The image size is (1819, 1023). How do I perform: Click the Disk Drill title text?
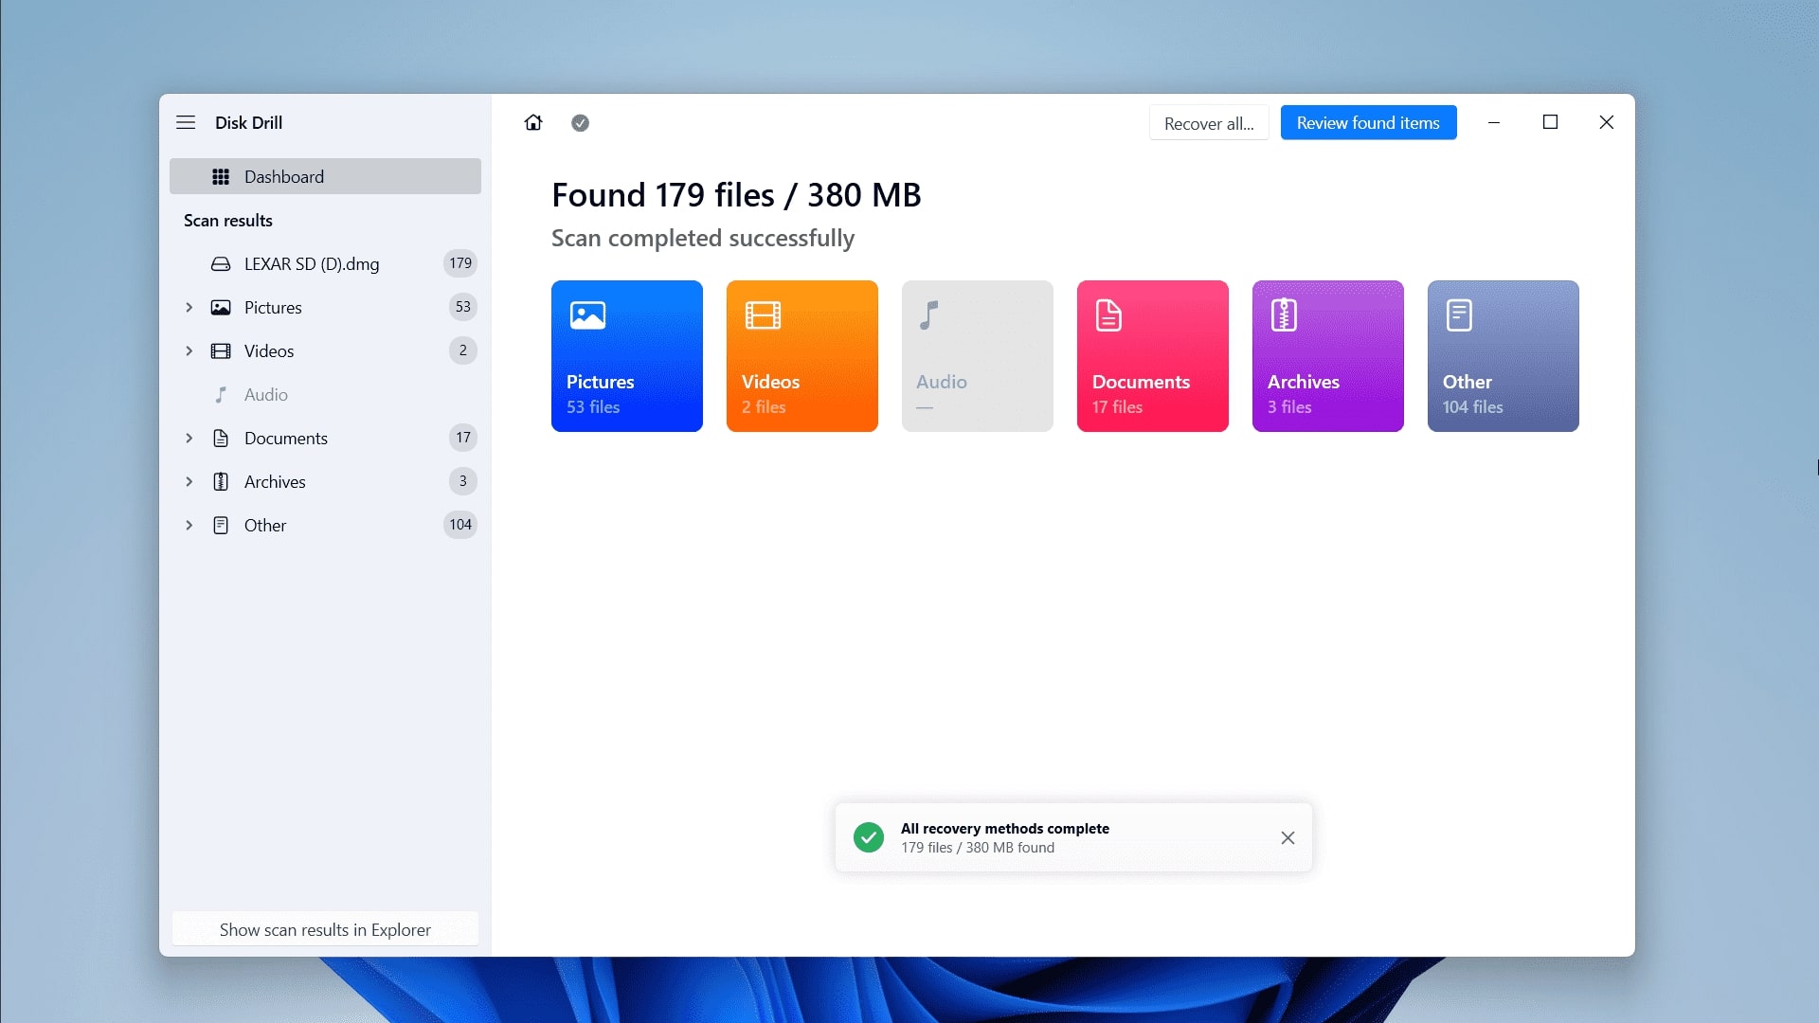248,123
